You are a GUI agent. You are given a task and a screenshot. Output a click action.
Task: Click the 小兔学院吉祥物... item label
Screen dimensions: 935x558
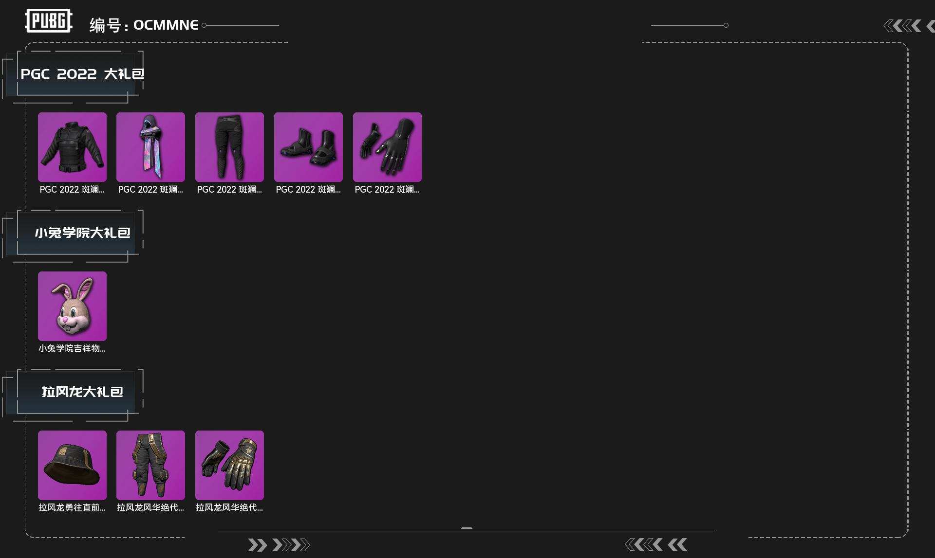pyautogui.click(x=72, y=348)
